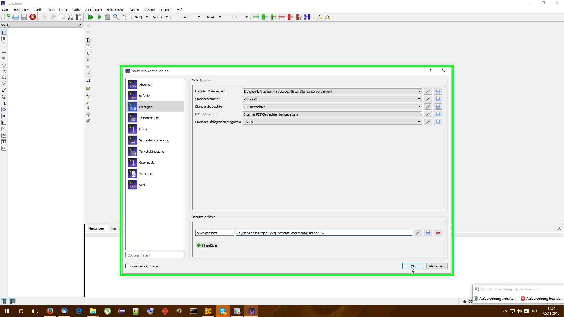Viewport: 564px width, 317px height.
Task: Click the Bold B icon in editor sidebar
Action: 88,40
